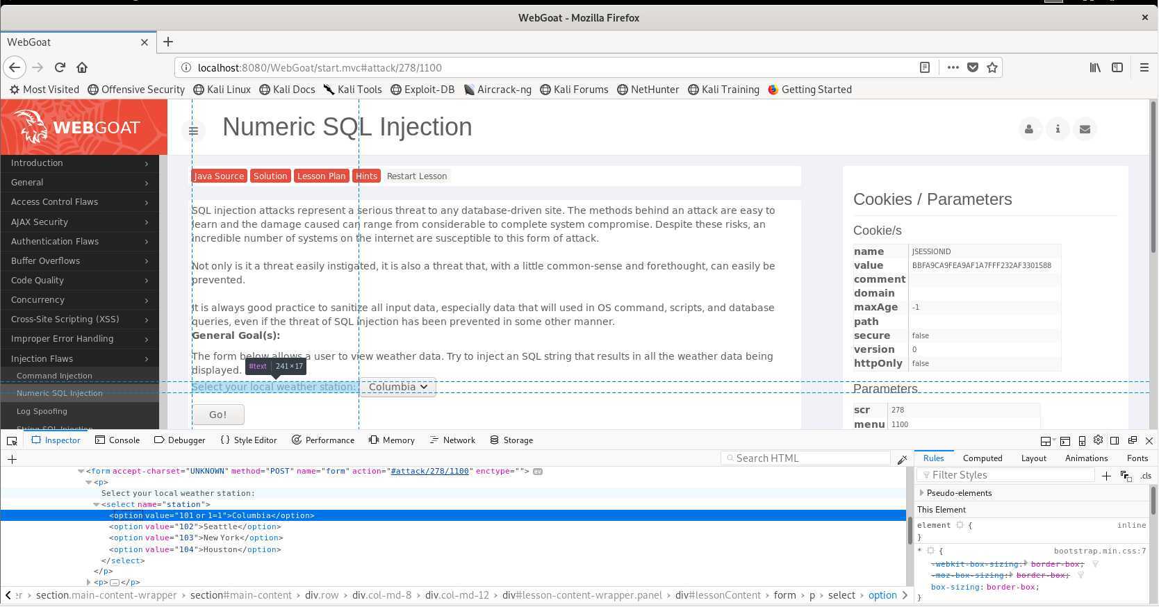Expand the Cross-Site Scripting (XSS) category

(79, 319)
